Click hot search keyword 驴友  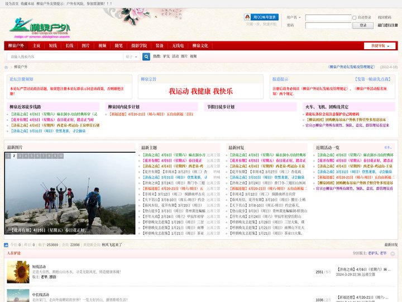tap(166, 56)
